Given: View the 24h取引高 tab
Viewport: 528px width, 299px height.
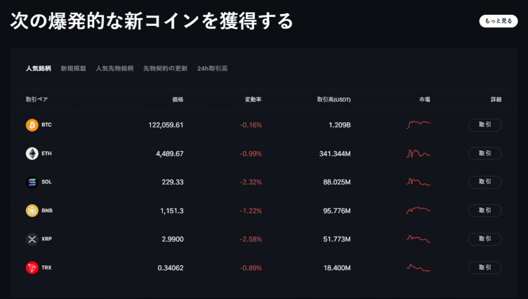Looking at the screenshot, I should click(213, 68).
